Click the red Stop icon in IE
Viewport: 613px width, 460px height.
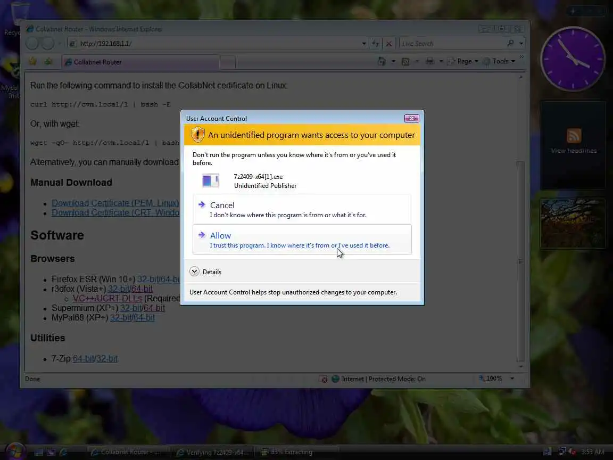point(388,44)
